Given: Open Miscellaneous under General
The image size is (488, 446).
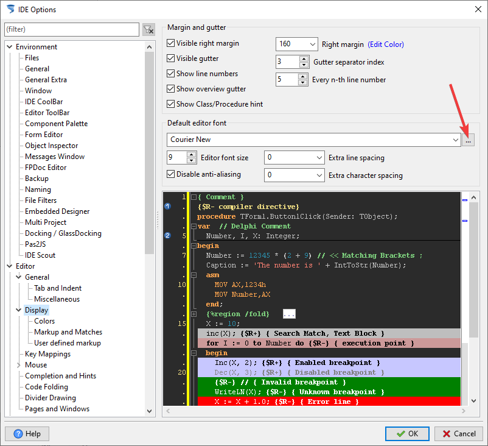Looking at the screenshot, I should pyautogui.click(x=57, y=299).
